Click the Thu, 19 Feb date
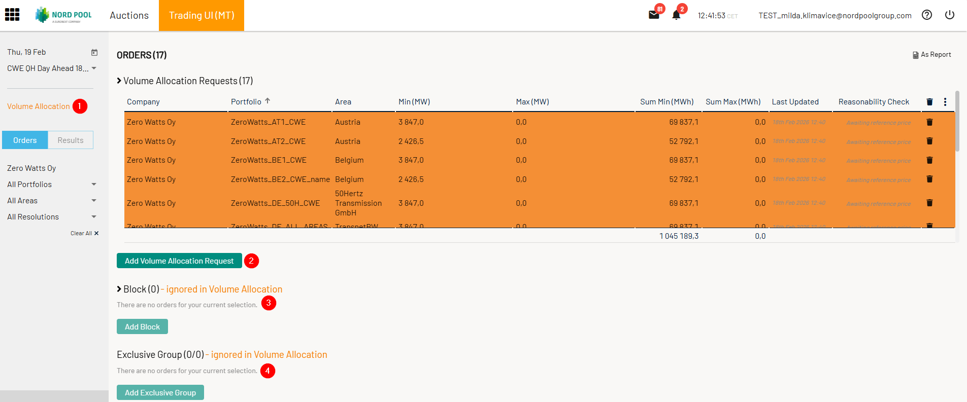 click(x=26, y=52)
